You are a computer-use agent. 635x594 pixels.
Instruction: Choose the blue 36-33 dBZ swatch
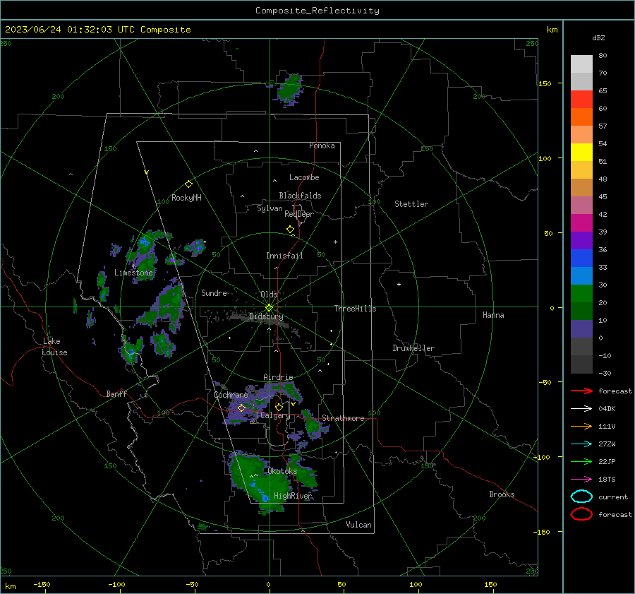[x=581, y=259]
